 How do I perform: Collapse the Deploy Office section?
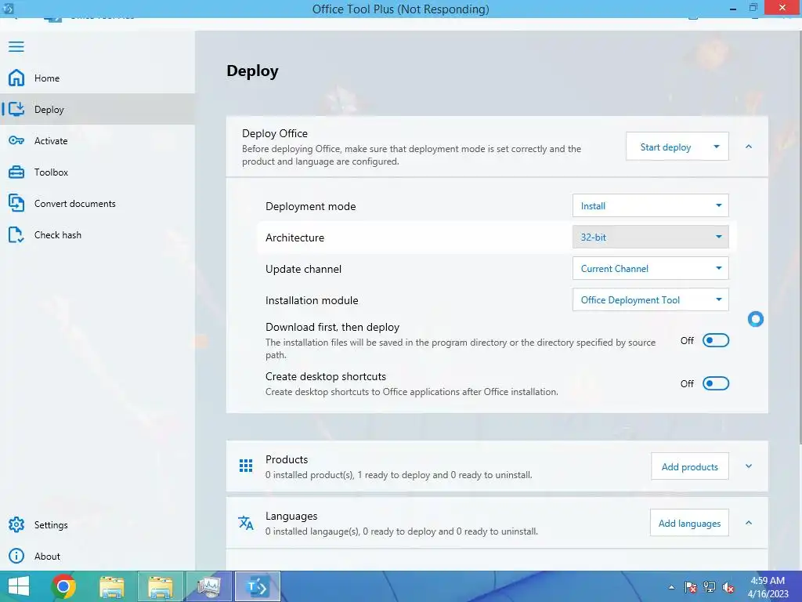[x=749, y=147]
